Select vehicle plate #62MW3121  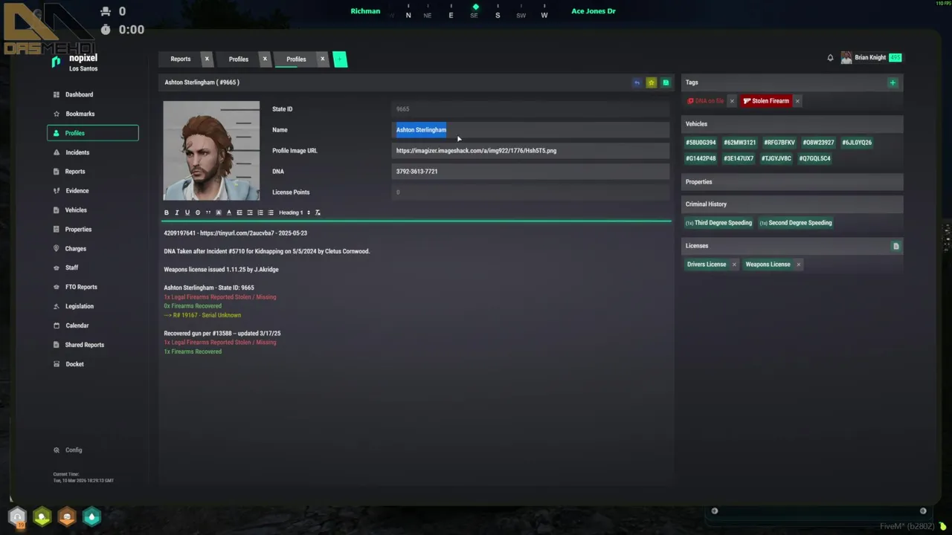pos(740,143)
